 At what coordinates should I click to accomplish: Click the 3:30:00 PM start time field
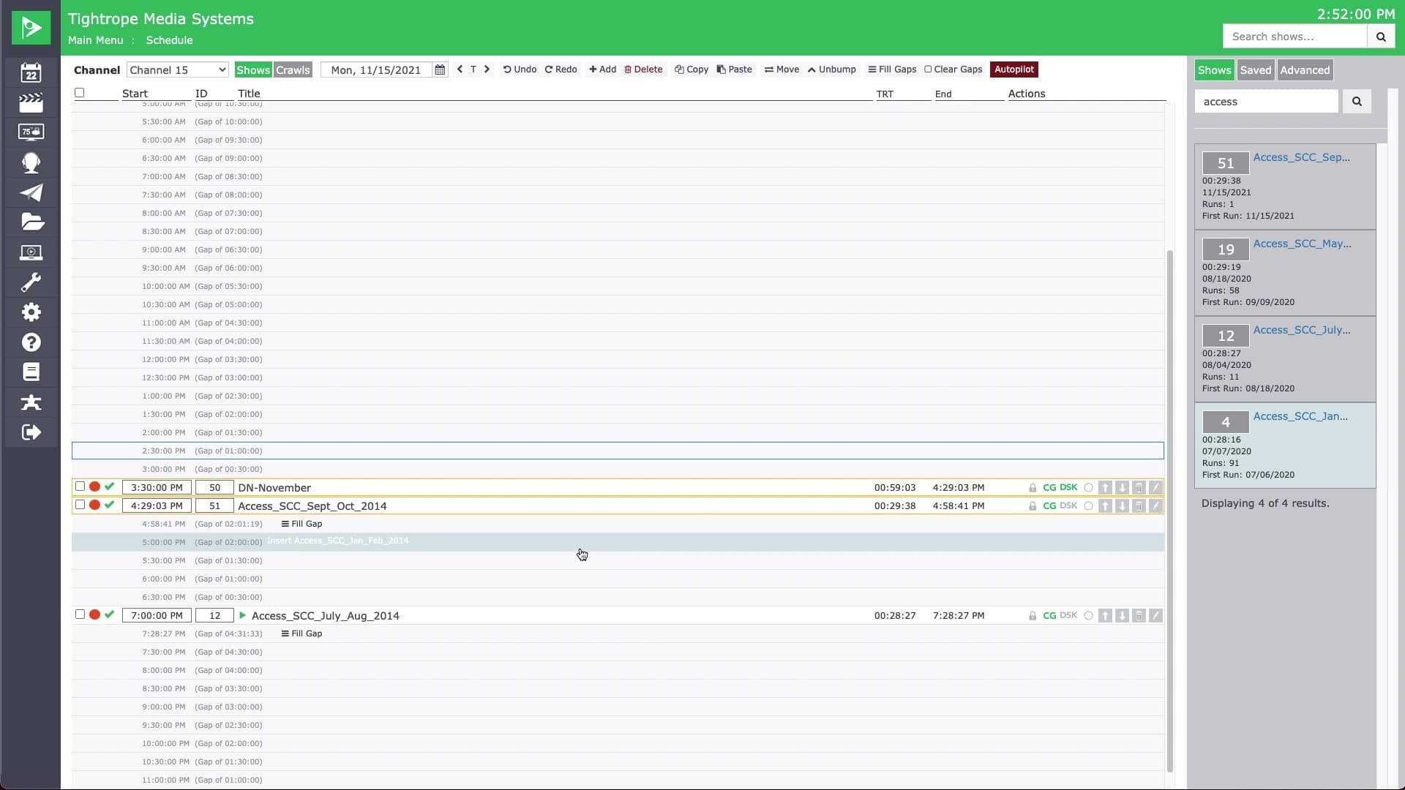tap(157, 487)
